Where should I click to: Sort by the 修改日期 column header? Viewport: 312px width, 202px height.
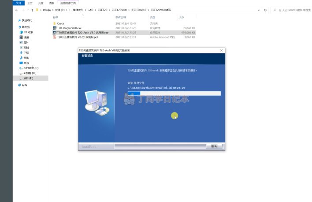click(x=121, y=17)
